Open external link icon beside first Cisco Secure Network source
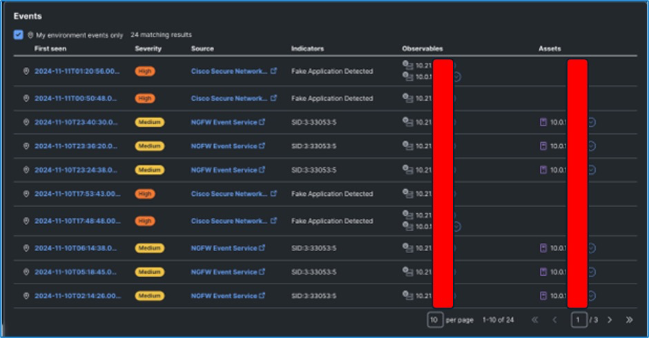 [x=274, y=71]
